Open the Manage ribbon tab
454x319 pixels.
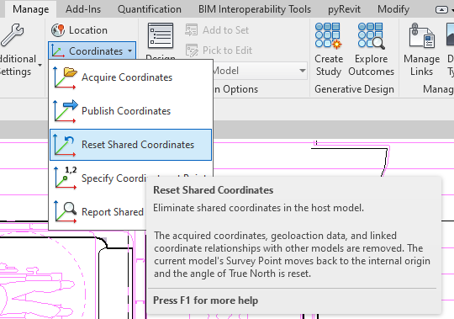[31, 9]
